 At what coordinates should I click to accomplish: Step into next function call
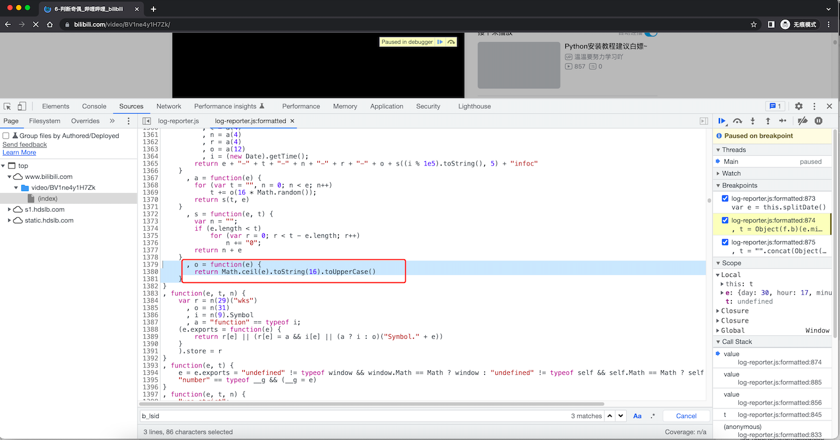pyautogui.click(x=753, y=121)
